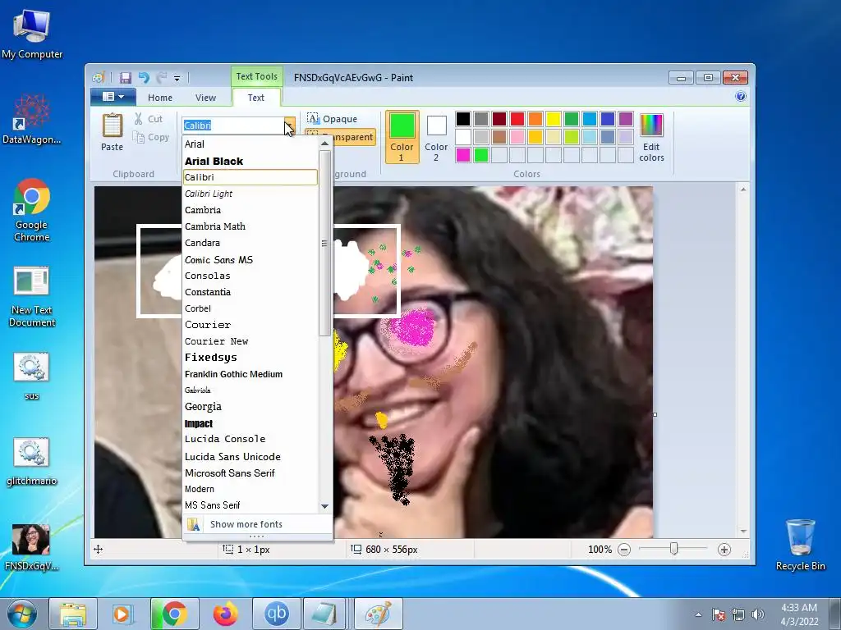
Task: Click the zoom in plus button
Action: 724,549
